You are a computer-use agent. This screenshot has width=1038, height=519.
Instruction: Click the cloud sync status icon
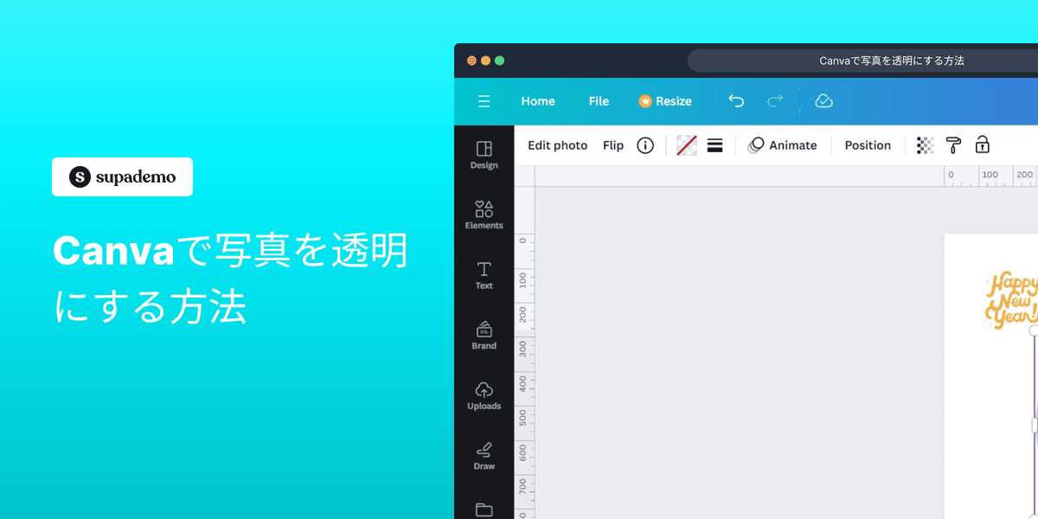[823, 101]
